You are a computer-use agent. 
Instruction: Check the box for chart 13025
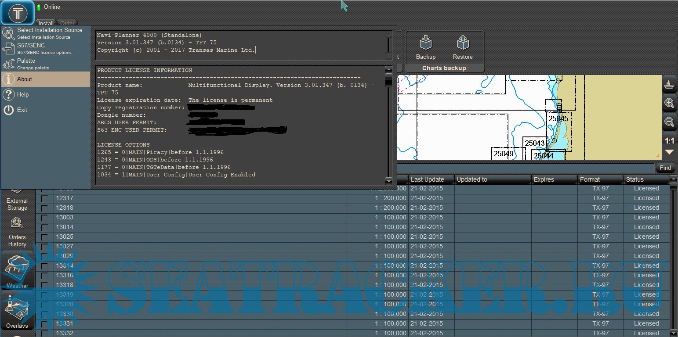pos(44,237)
